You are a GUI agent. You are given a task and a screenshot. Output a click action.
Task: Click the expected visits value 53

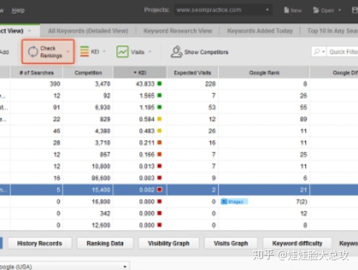pos(212,107)
